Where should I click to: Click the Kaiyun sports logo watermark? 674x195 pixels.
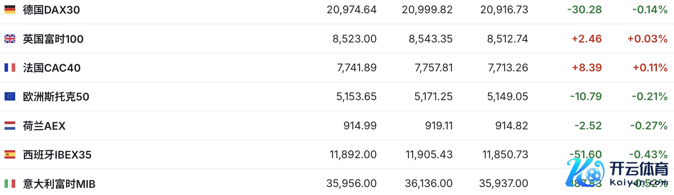[x=617, y=173]
